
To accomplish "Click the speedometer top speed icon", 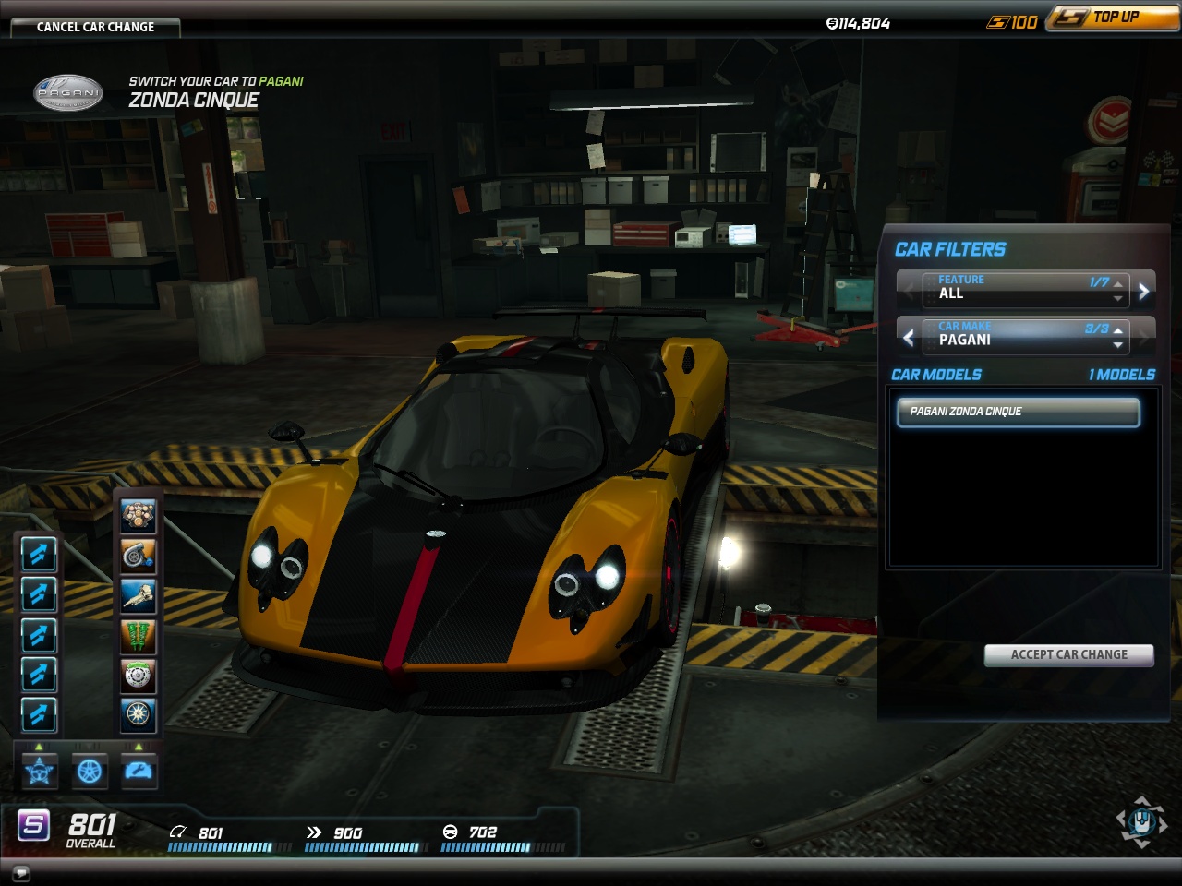I will pyautogui.click(x=178, y=832).
